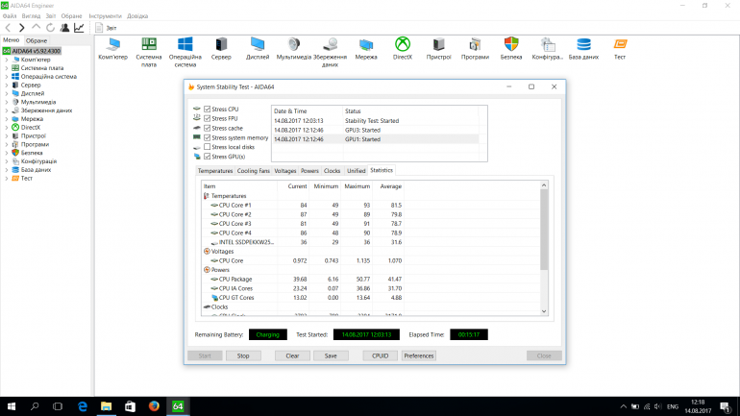Switch to the Unified tab
The height and width of the screenshot is (416, 740).
(x=357, y=171)
